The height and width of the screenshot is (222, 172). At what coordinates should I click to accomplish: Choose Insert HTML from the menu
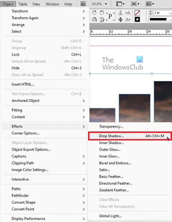click(45, 84)
